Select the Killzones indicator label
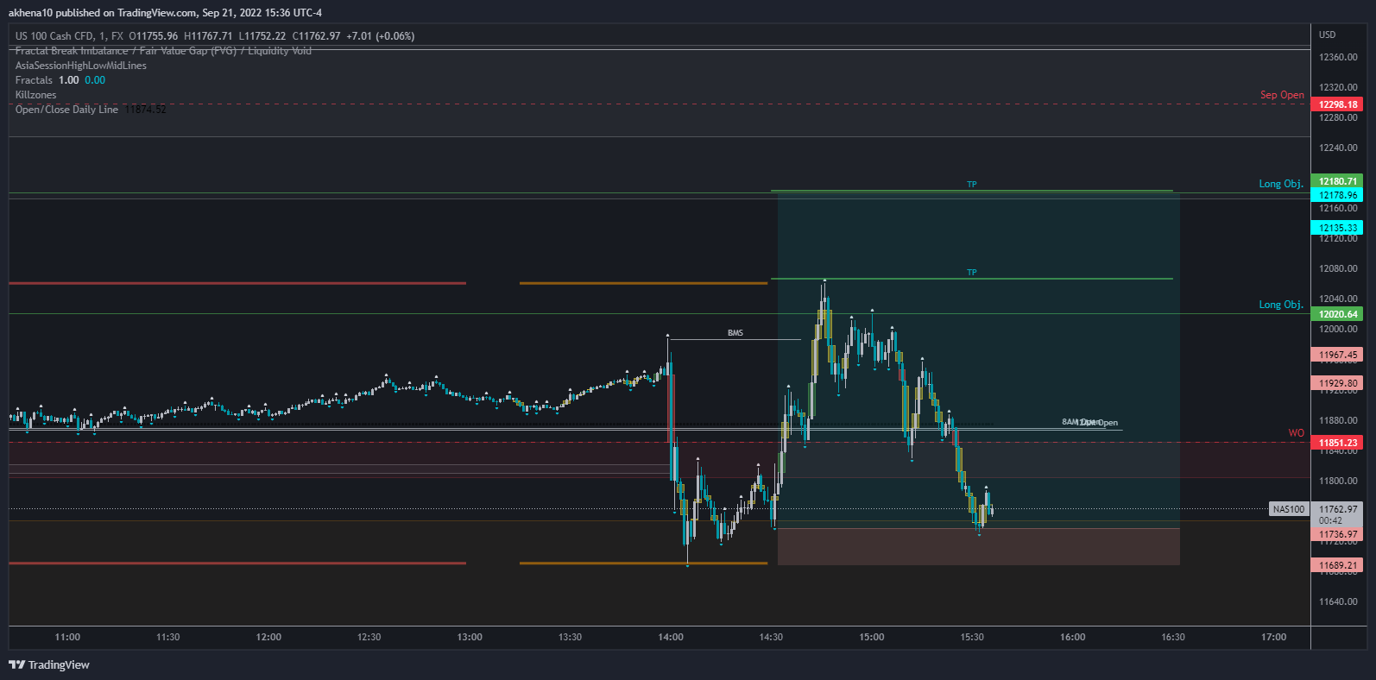 click(x=35, y=95)
